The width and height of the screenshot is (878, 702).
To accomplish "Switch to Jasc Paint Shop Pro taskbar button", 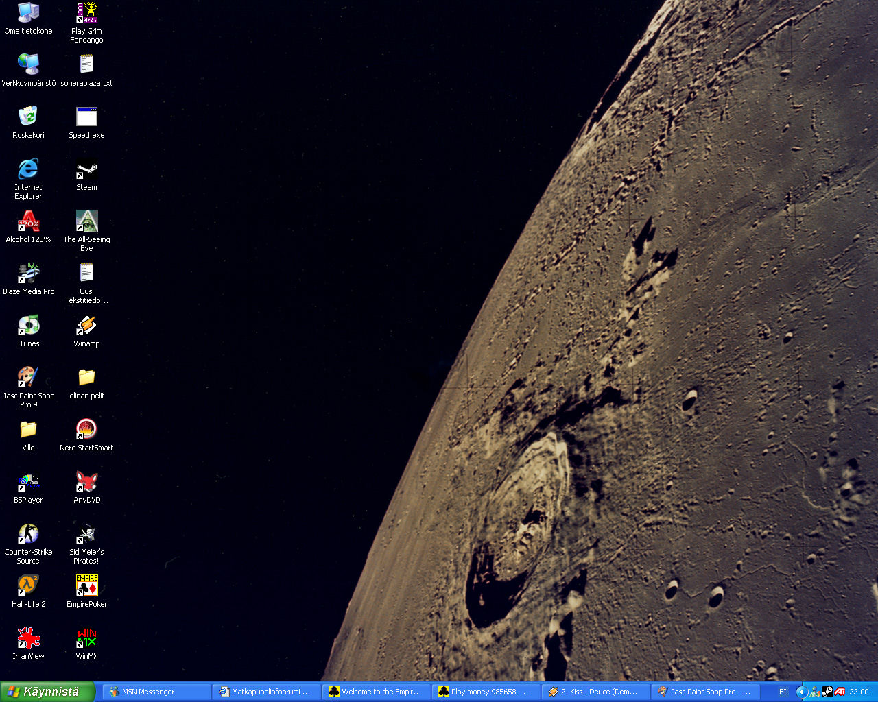I will pyautogui.click(x=705, y=692).
